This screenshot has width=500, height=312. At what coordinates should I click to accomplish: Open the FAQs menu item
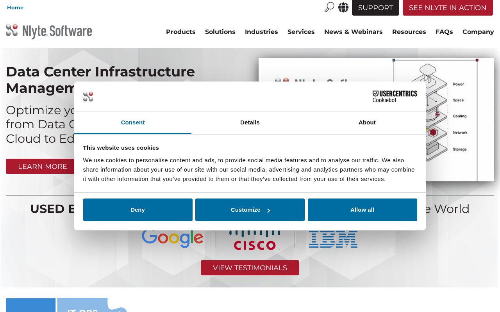point(444,32)
